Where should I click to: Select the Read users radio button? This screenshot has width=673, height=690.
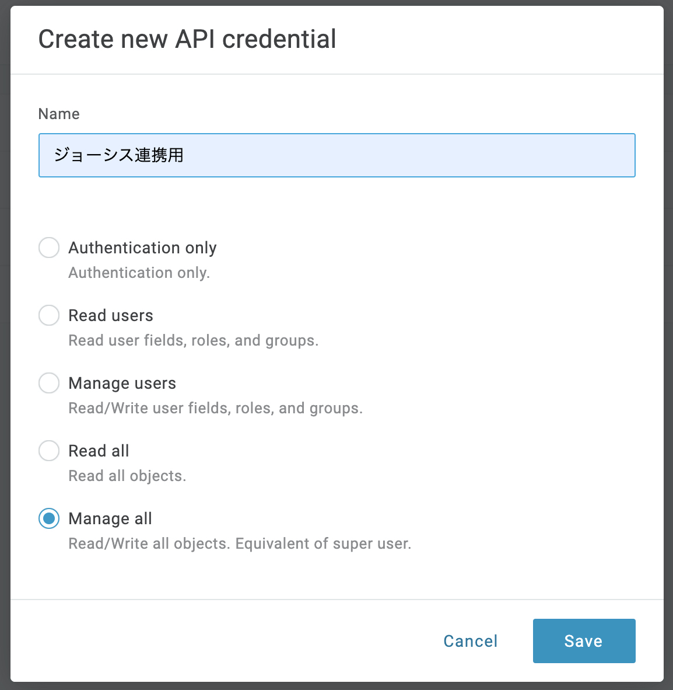coord(49,315)
